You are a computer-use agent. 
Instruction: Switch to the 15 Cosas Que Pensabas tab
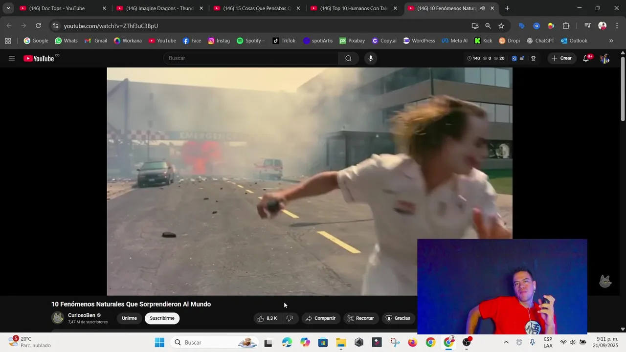[x=257, y=8]
